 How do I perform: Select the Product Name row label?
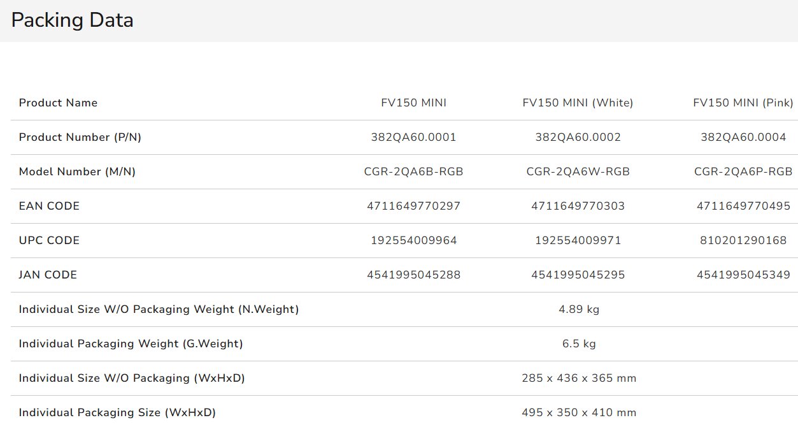coord(58,103)
